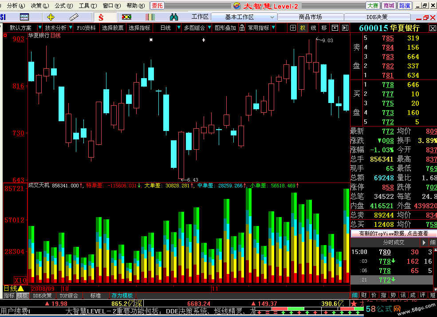437x317 pixels.
Task: Select the 模板 bottom tab
Action: 22,296
